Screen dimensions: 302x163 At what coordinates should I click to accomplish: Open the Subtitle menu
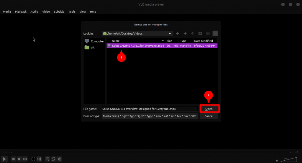tap(59, 12)
